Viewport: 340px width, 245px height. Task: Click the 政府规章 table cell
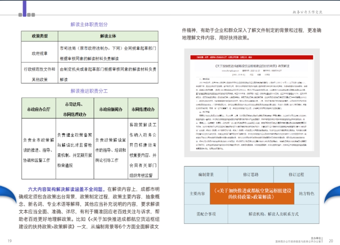(40, 52)
